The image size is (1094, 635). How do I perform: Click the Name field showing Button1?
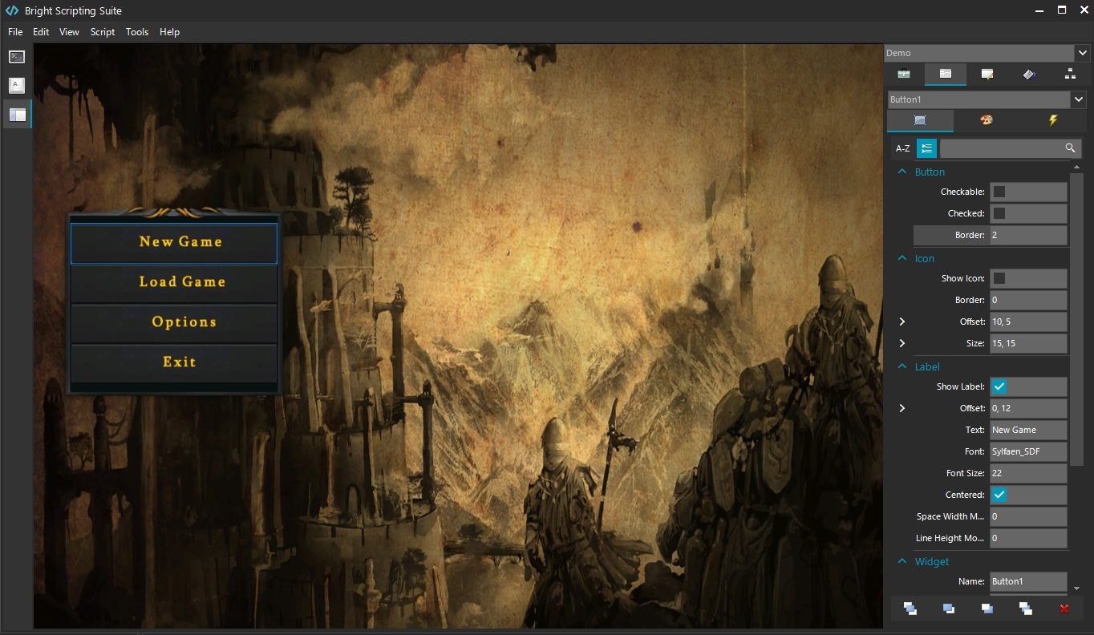(1028, 581)
